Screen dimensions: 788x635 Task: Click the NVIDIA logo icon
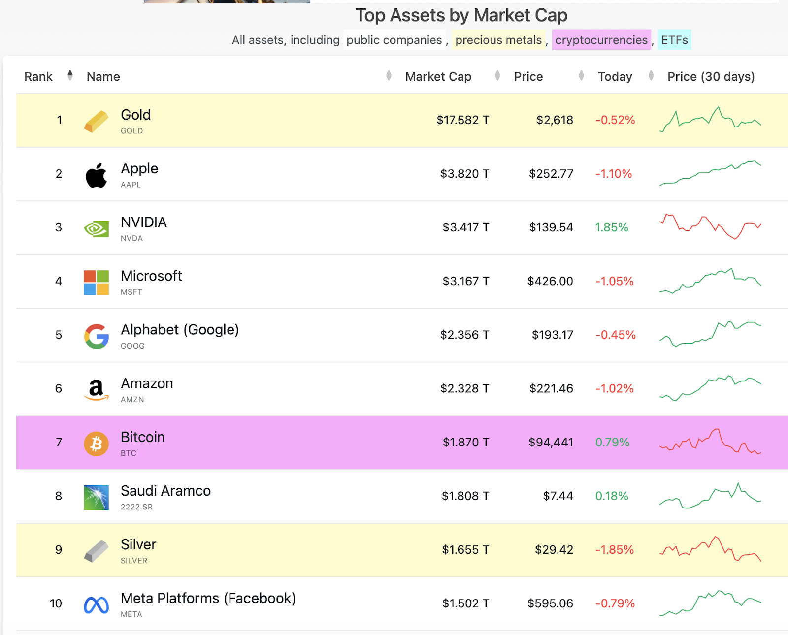(96, 229)
